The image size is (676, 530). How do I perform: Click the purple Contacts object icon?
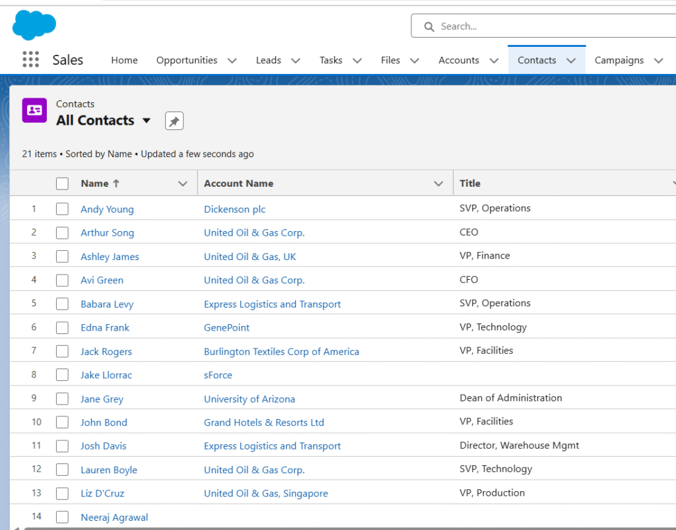(x=34, y=110)
